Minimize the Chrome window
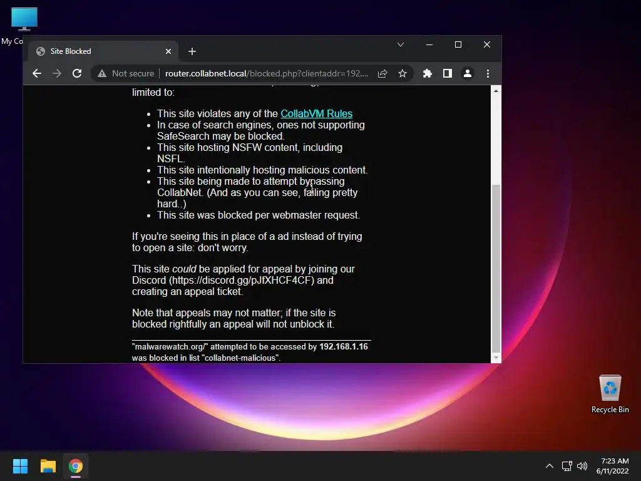641x481 pixels. tap(429, 44)
